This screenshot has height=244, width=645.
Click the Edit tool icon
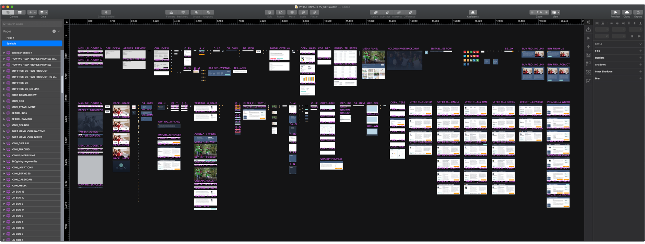270,12
